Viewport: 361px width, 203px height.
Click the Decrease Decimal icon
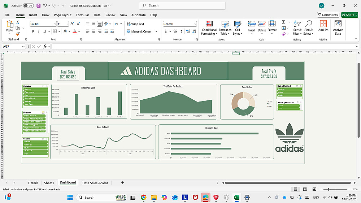[194, 31]
